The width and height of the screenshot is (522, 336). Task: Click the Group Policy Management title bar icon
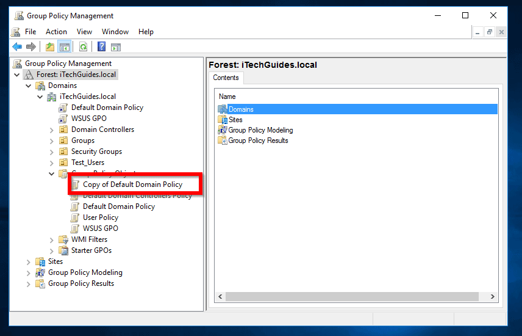pyautogui.click(x=20, y=16)
